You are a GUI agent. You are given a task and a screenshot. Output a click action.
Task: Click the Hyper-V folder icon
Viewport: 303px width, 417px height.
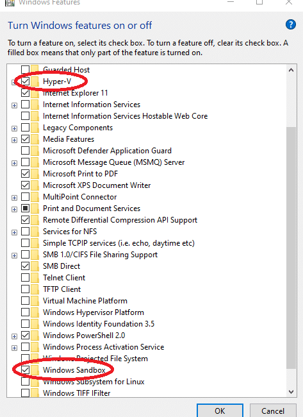coord(35,81)
